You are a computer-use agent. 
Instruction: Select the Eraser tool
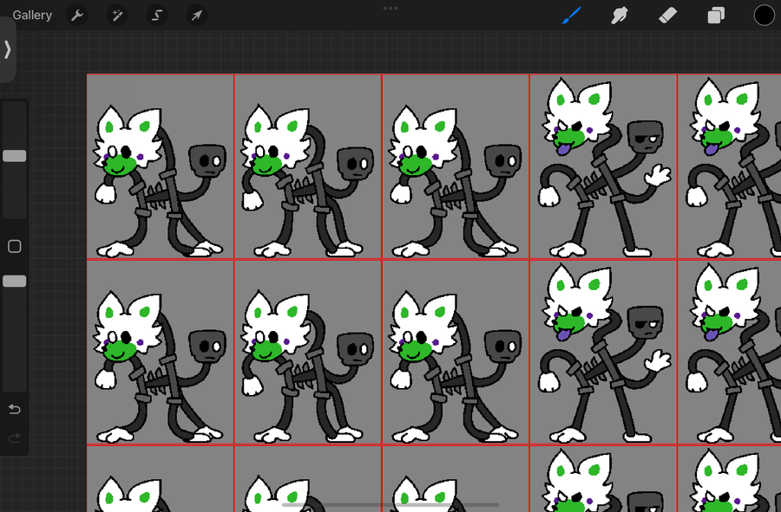click(x=667, y=16)
